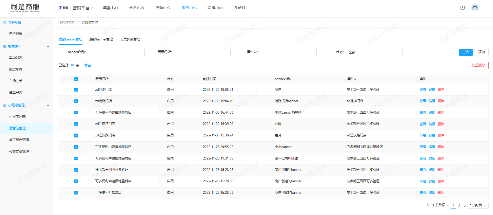Open 运营位管理 in the sidebar

click(17, 128)
